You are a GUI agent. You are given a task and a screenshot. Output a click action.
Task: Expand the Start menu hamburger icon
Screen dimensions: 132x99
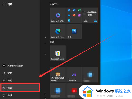click(x=4, y=4)
